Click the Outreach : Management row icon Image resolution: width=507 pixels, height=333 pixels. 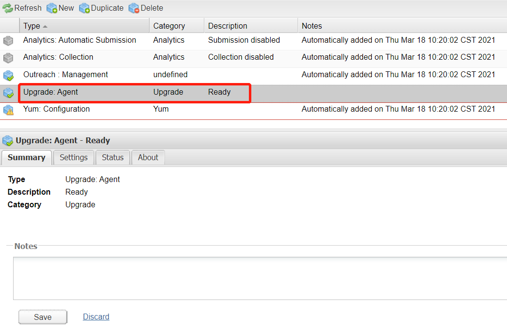8,75
